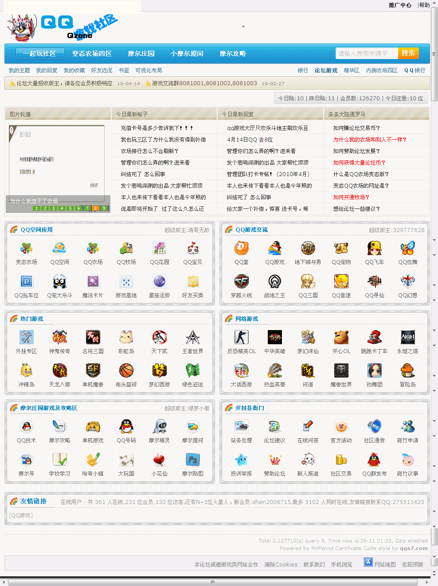Open the QQ牧场 icon
Image resolution: width=438 pixels, height=586 pixels.
(x=126, y=248)
